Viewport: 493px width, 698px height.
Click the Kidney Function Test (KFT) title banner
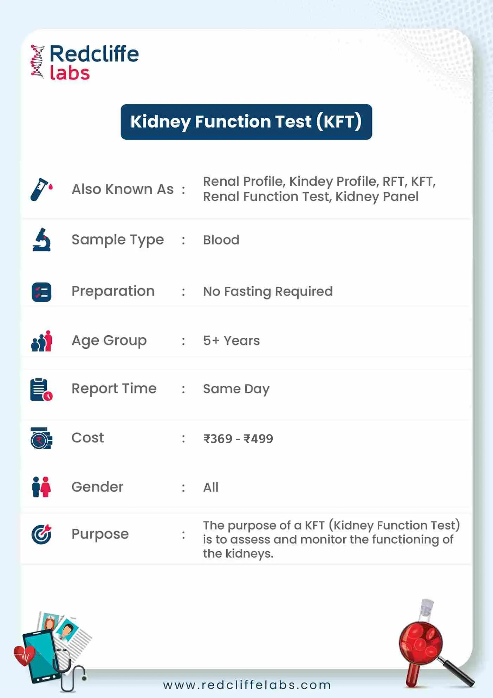pos(246,122)
